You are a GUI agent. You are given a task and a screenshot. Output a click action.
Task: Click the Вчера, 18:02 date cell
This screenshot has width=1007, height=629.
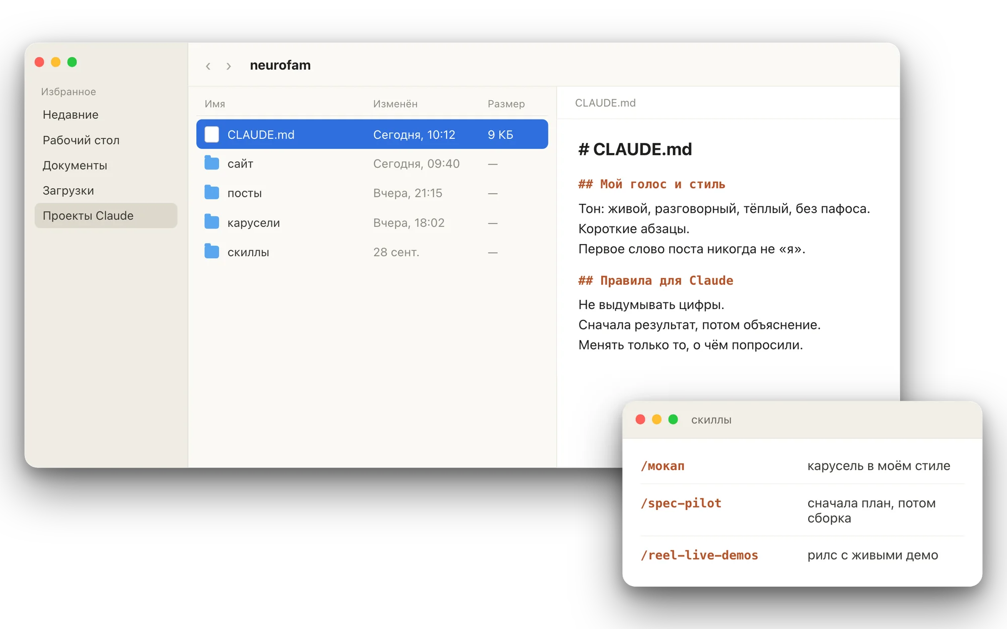point(409,223)
